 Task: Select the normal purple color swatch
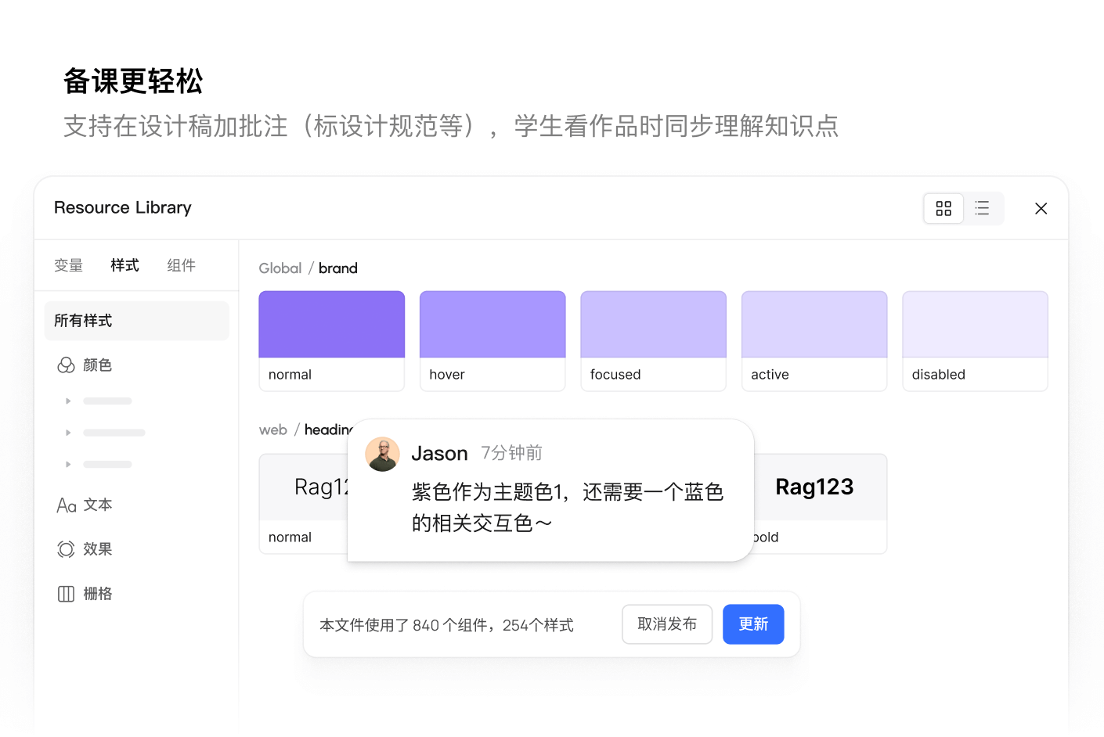coord(331,323)
